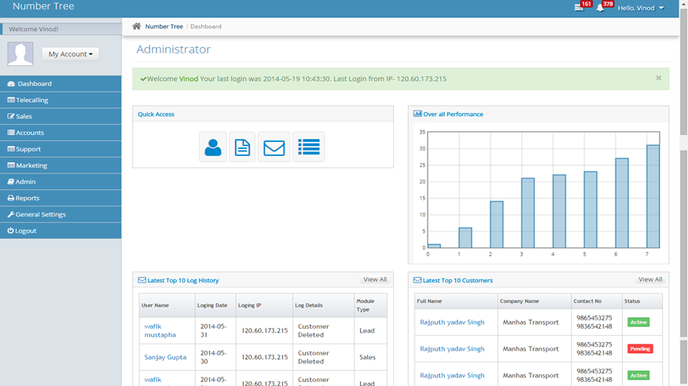Click the red Pending status badge

click(640, 349)
